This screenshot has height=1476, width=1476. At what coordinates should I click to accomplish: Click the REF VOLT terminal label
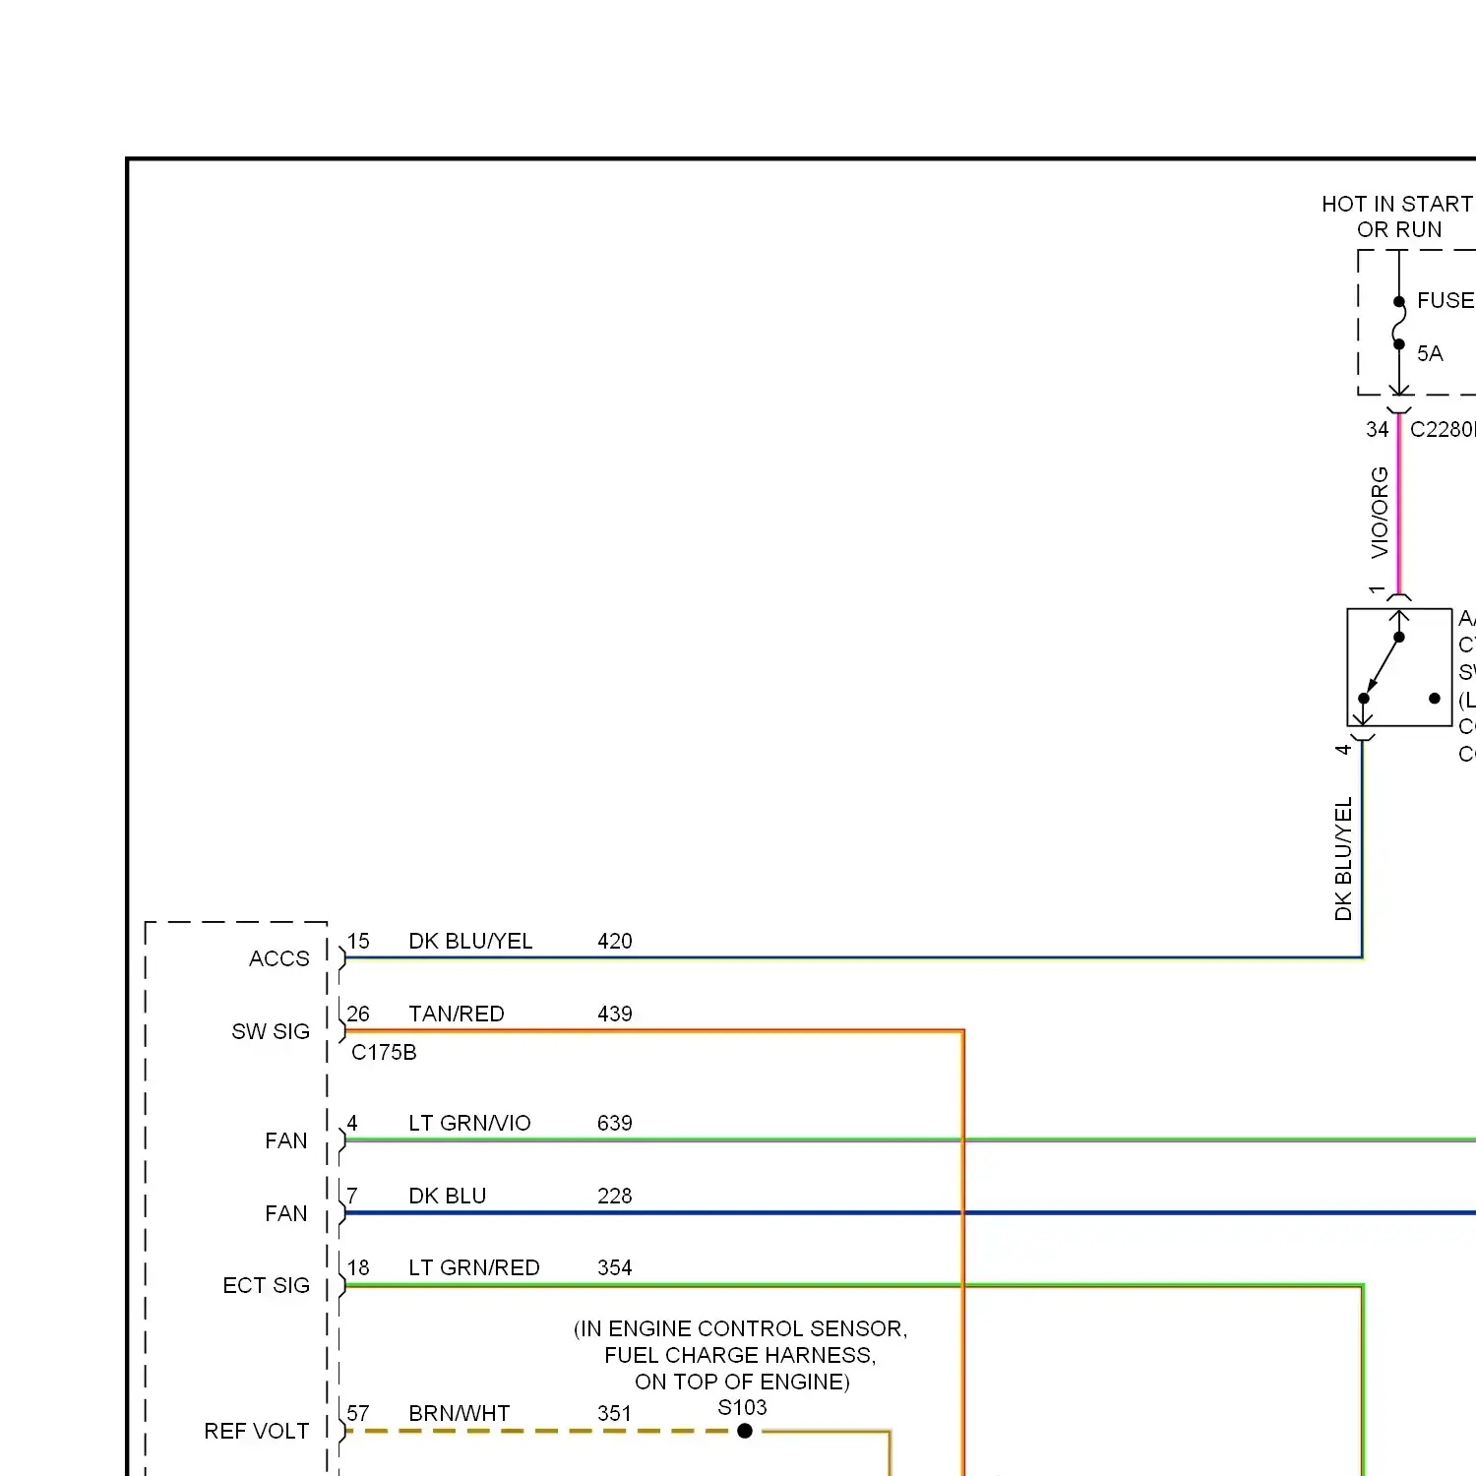click(x=256, y=1431)
